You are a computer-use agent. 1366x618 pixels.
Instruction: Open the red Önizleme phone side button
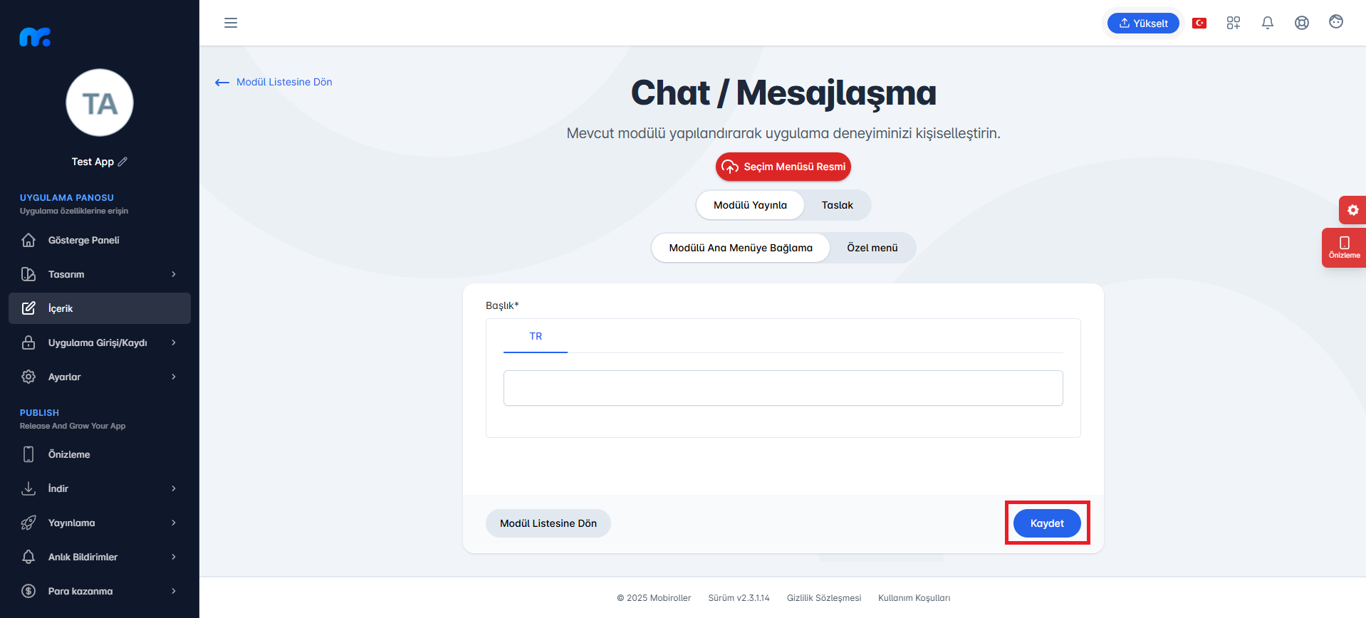coord(1344,247)
